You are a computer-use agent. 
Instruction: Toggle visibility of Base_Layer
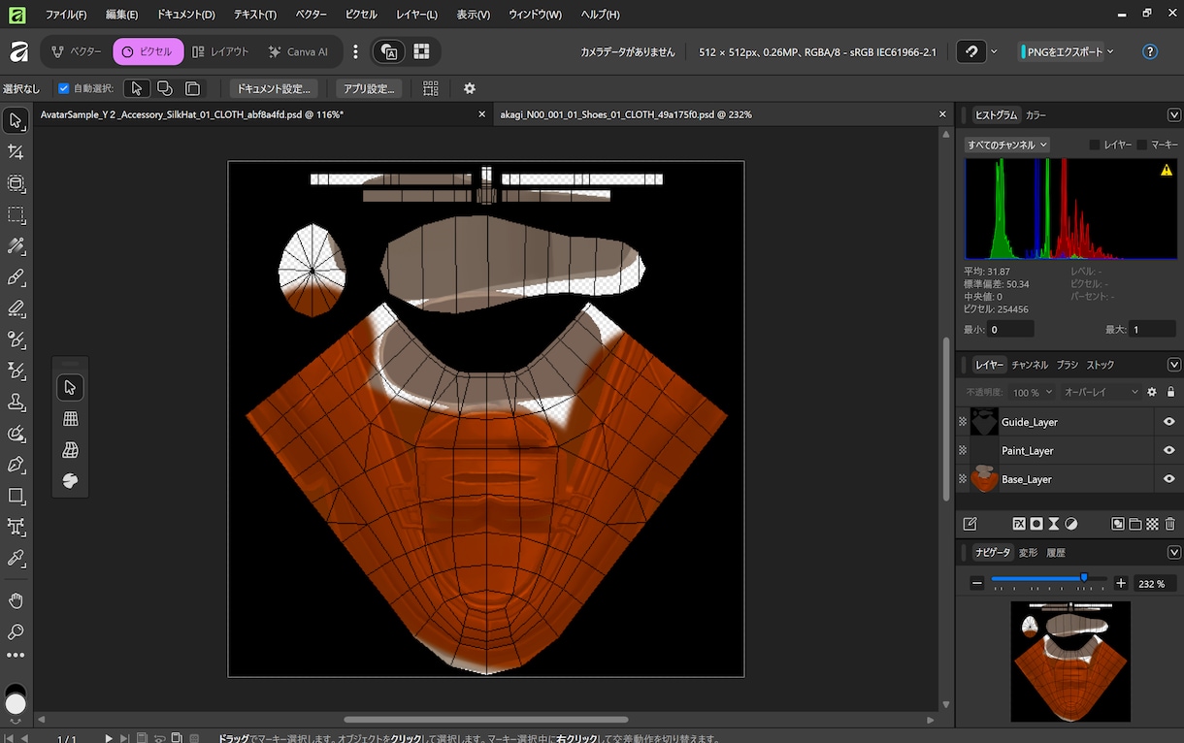click(x=1168, y=479)
